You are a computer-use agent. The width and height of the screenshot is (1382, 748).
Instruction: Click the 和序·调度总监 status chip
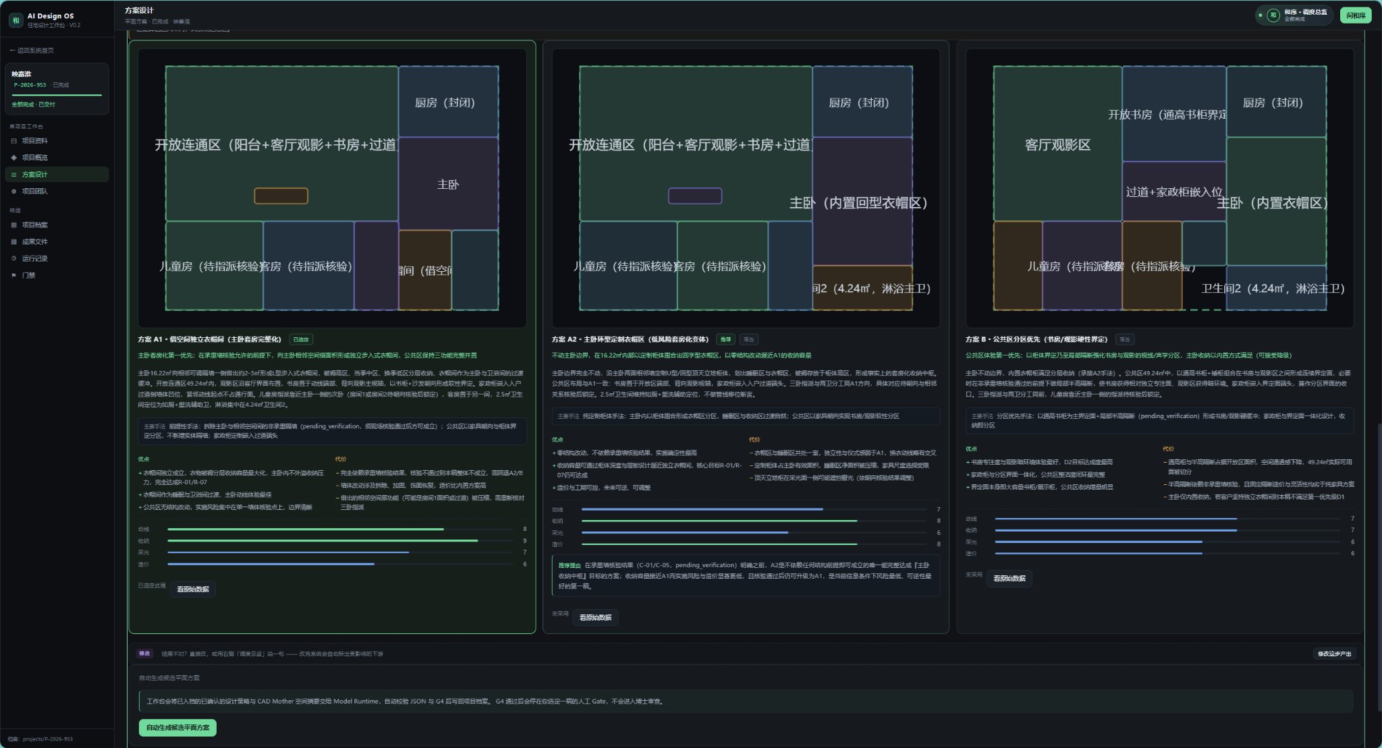[x=1294, y=15]
